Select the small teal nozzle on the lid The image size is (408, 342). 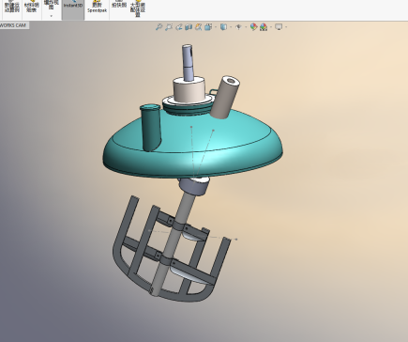click(151, 129)
